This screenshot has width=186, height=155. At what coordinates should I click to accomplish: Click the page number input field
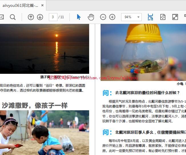[53, 17]
